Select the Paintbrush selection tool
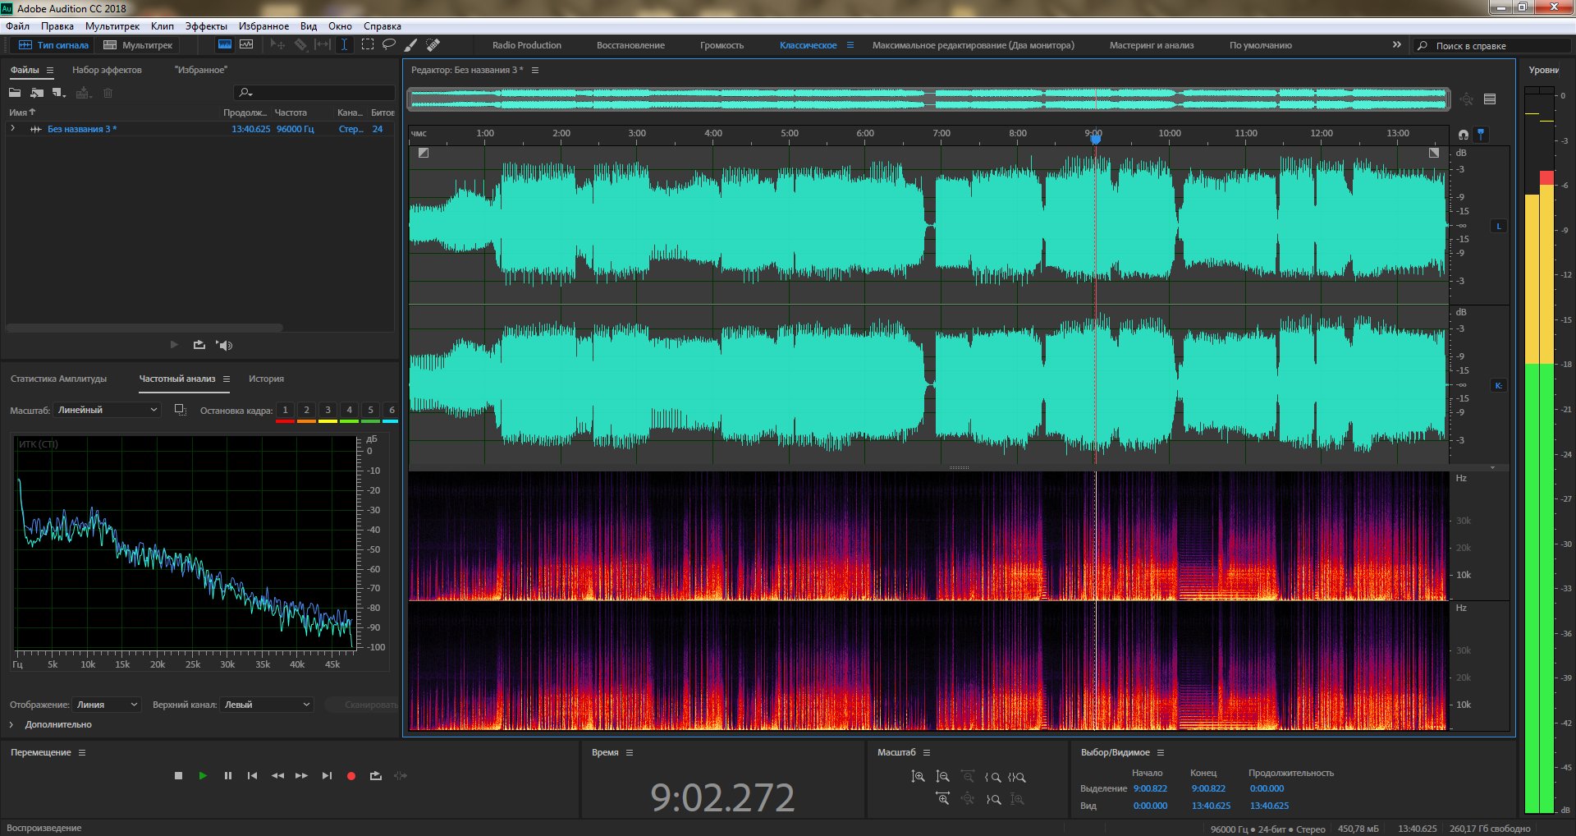Image resolution: width=1576 pixels, height=836 pixels. [411, 45]
